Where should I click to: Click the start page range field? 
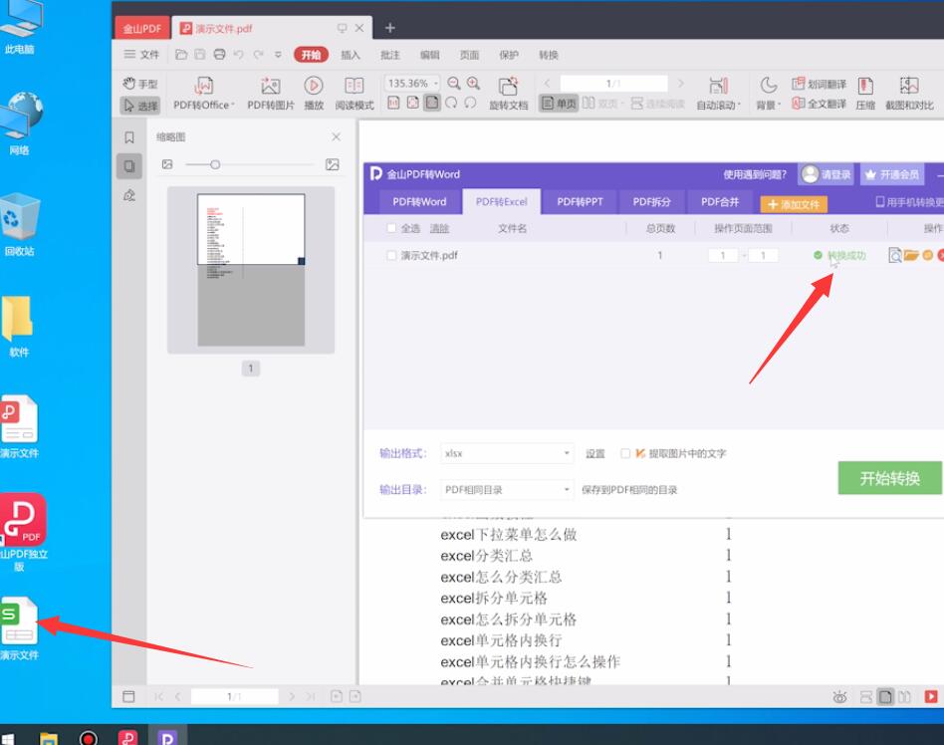pos(723,255)
